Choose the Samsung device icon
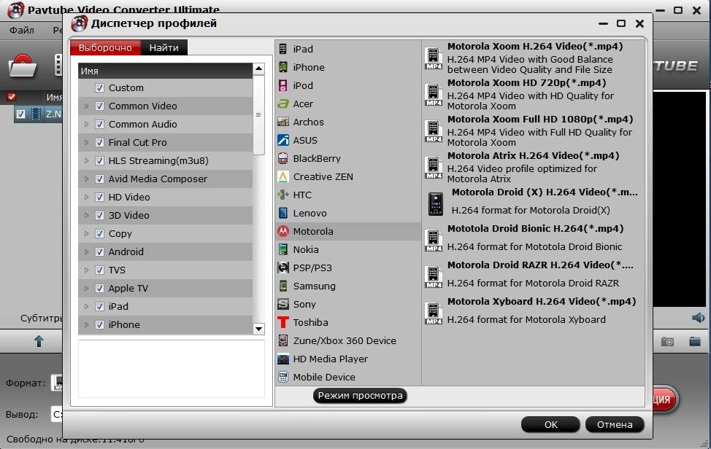 pyautogui.click(x=283, y=286)
